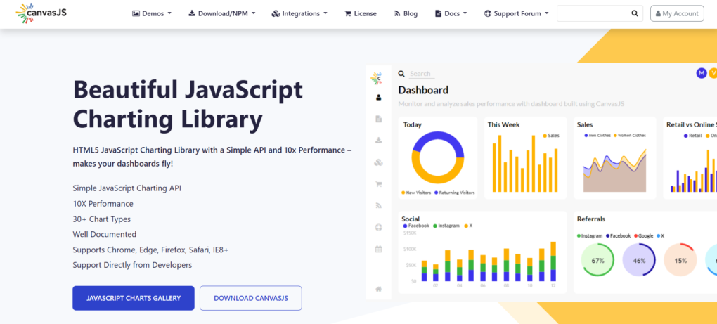Image resolution: width=717 pixels, height=324 pixels.
Task: Toggle Sales legend in This Week chart
Action: click(551, 136)
